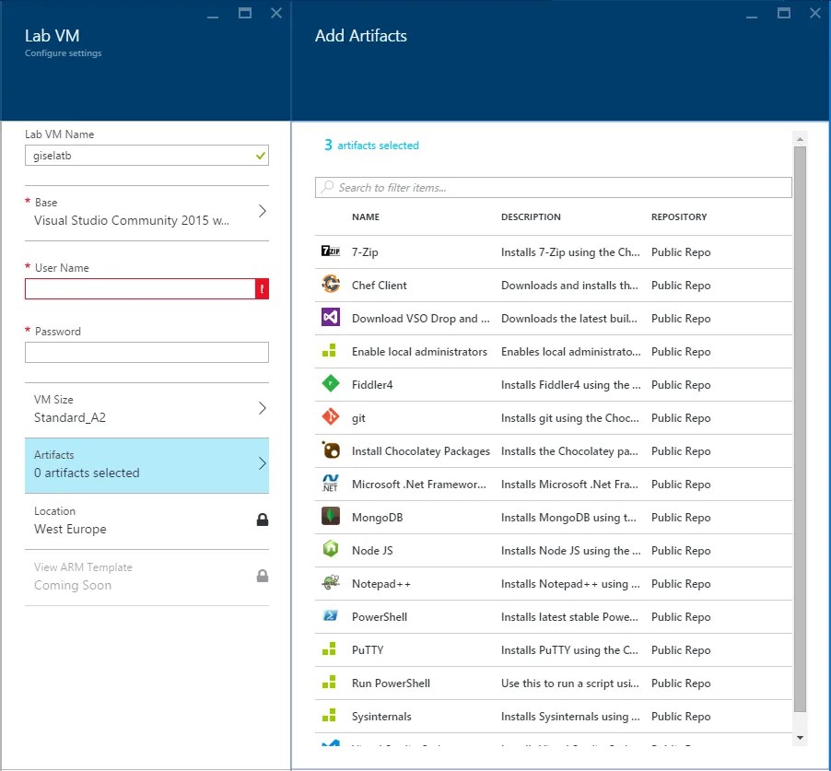
Task: Select the Sysinternals artifact name
Action: 381,717
